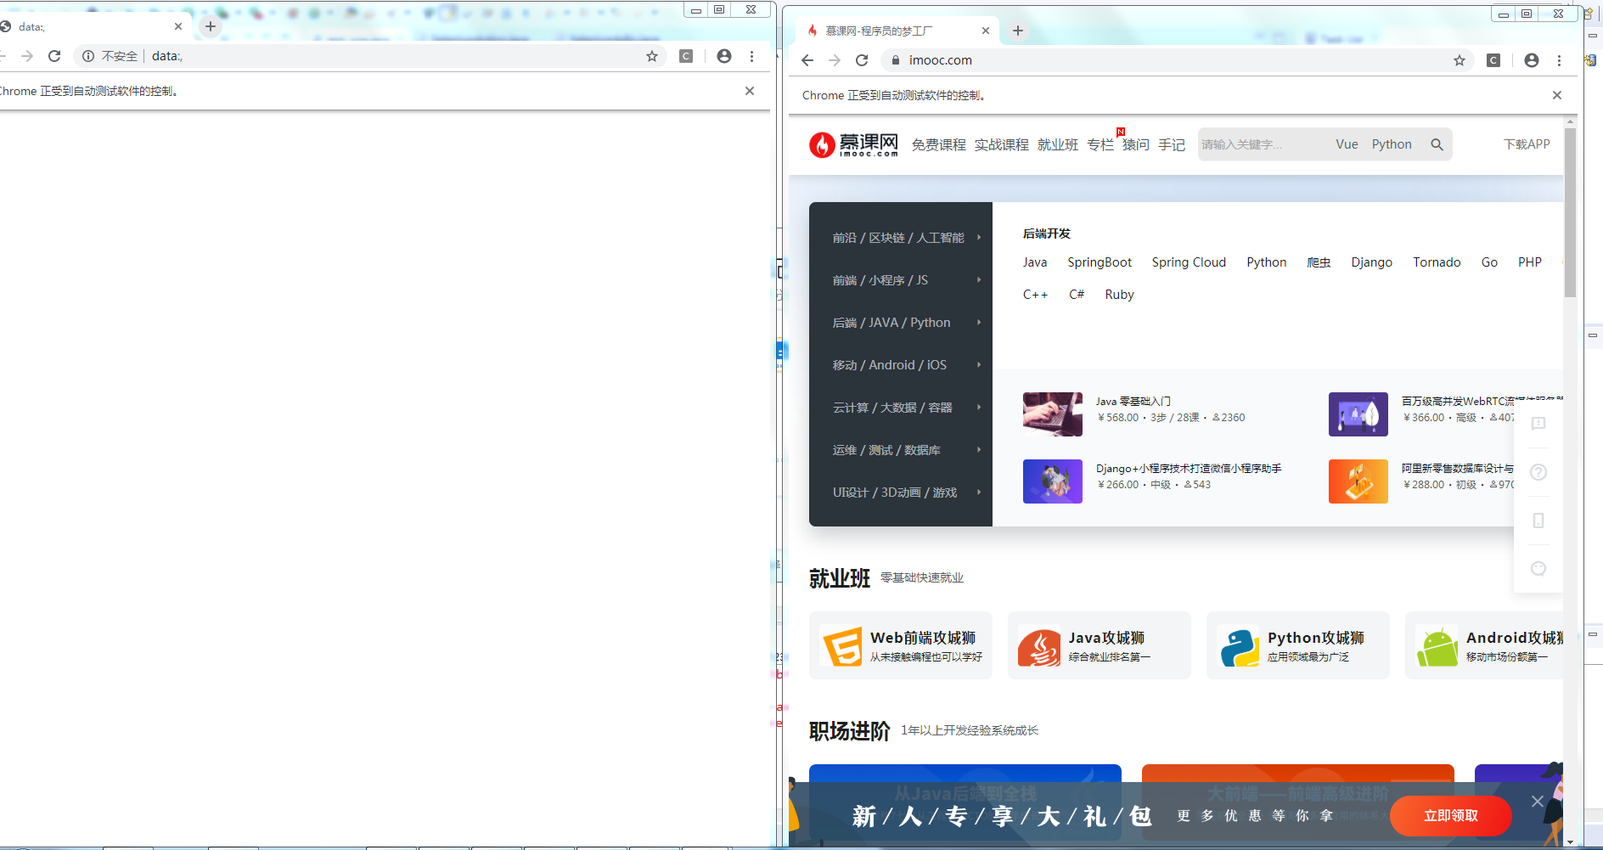Click the C extension icon in imooc window

tap(1493, 60)
